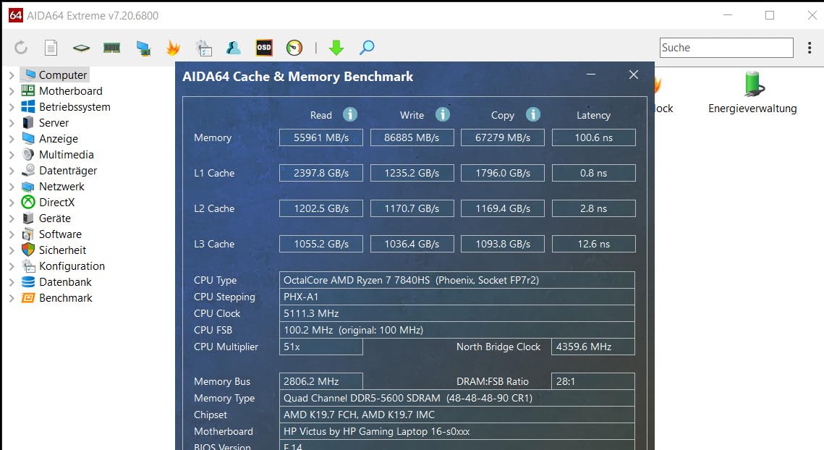Click the Memory Bus value 2806.2 MHz
The image size is (824, 450).
coord(321,382)
